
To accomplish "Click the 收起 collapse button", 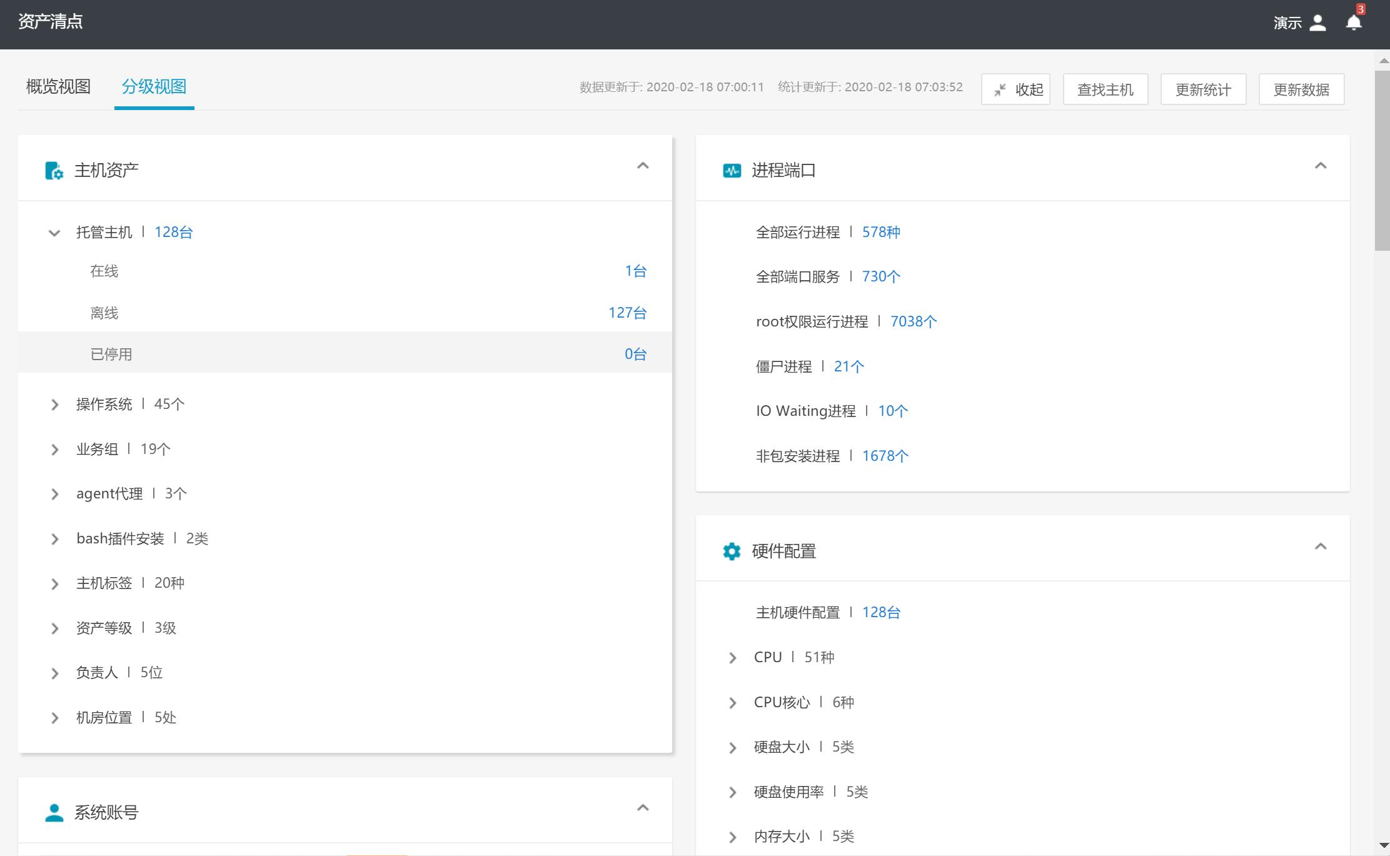I will point(1015,89).
